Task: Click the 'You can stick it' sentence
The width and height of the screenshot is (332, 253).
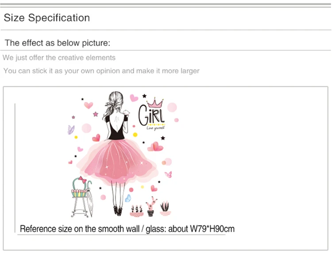Action: pos(101,71)
